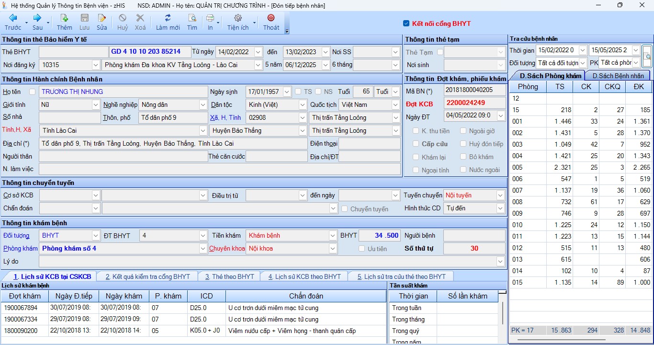Tick the Khám lại checkbox

pos(416,157)
